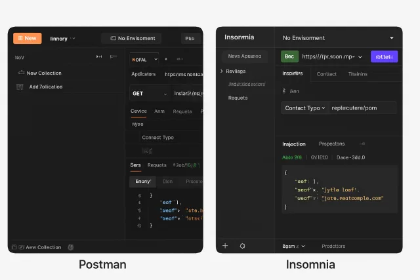Click the gear icon in Insomnia footer

(x=242, y=246)
